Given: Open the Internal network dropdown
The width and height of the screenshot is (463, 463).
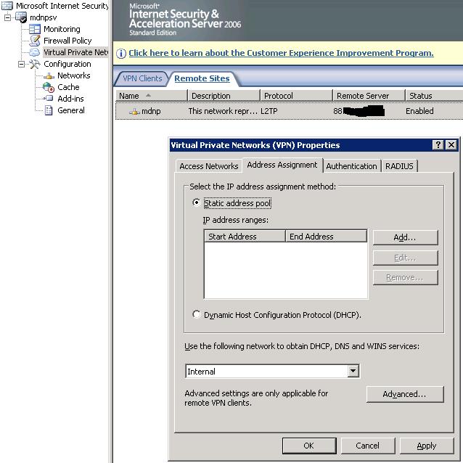Looking at the screenshot, I should 353,371.
